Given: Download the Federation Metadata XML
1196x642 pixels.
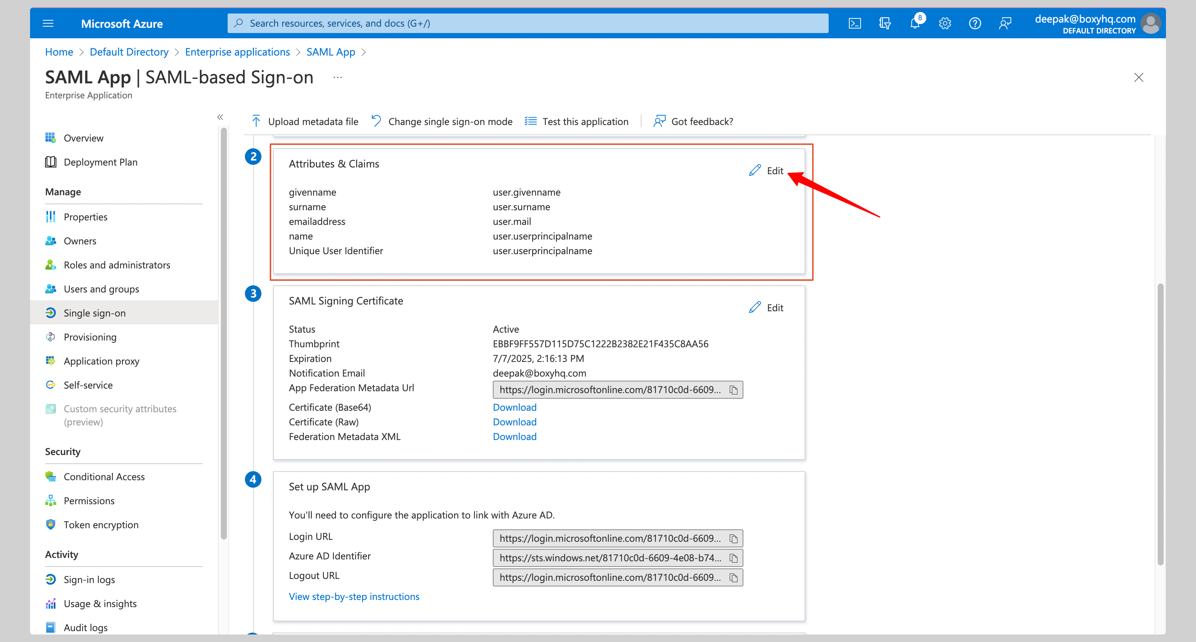Looking at the screenshot, I should tap(514, 436).
